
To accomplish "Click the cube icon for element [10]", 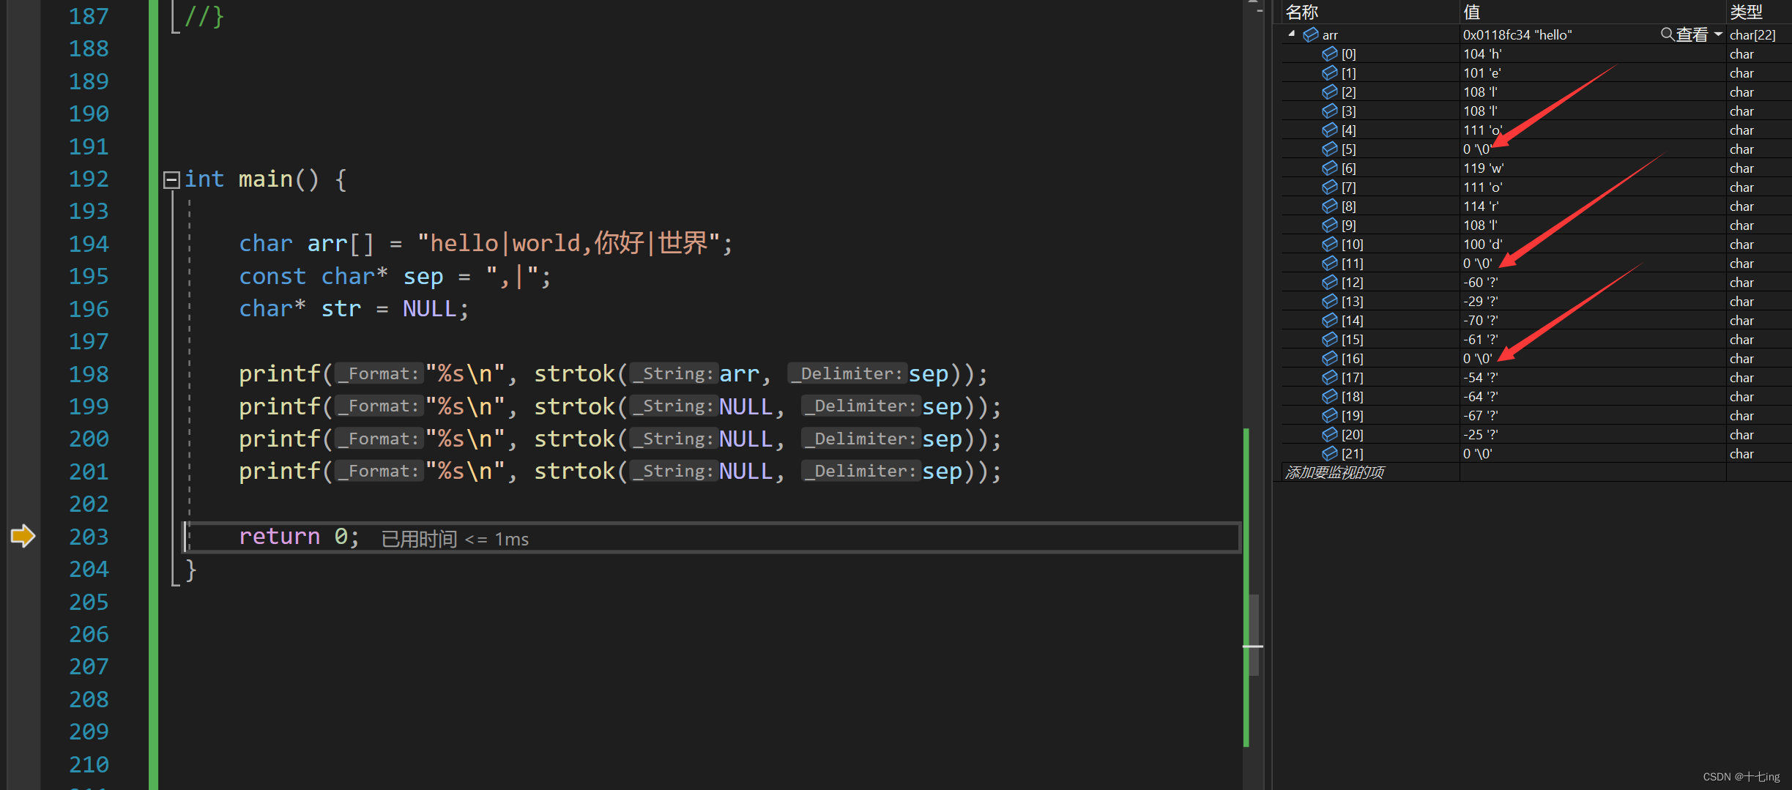I will coord(1330,244).
